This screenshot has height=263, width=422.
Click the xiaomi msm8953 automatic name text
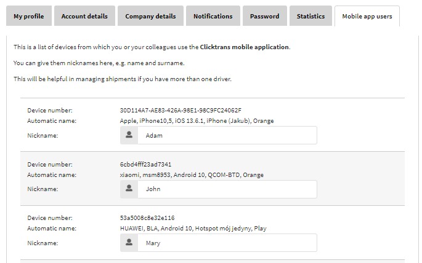191,175
